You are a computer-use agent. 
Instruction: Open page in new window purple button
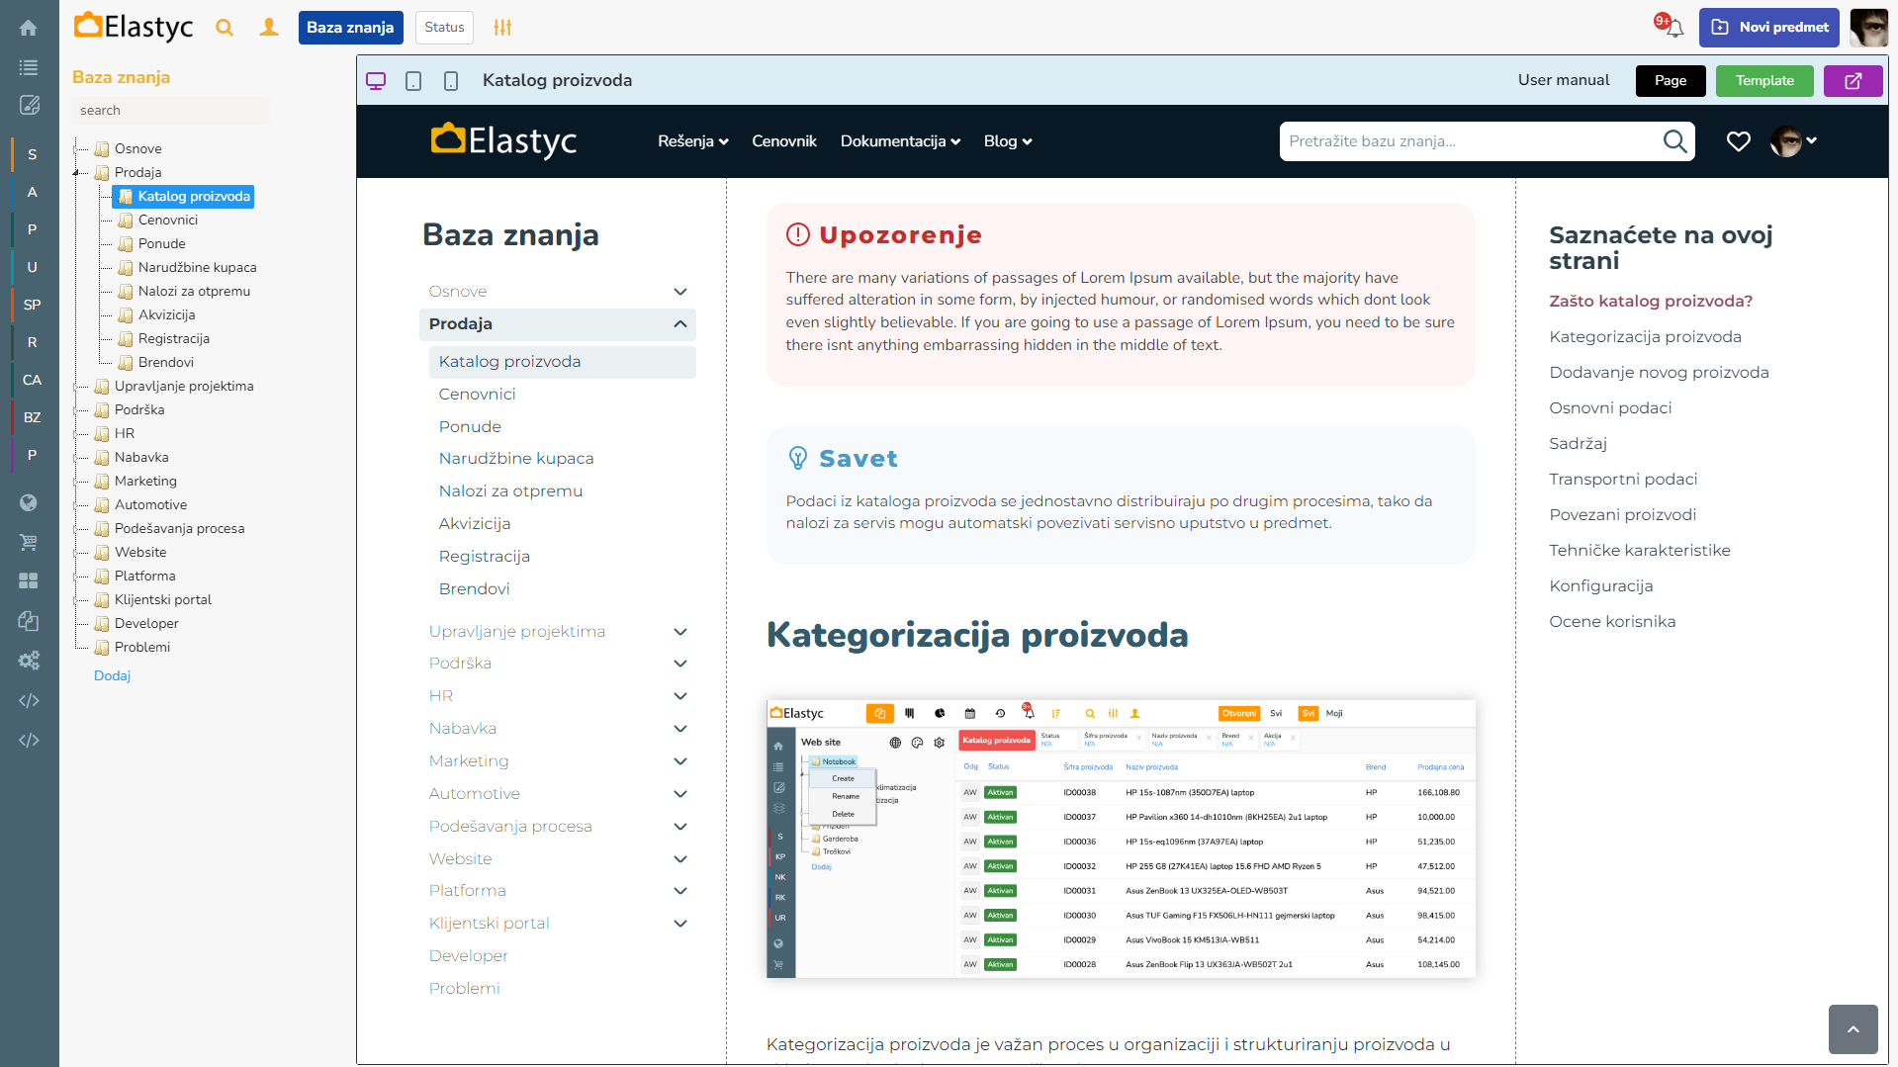click(1853, 81)
